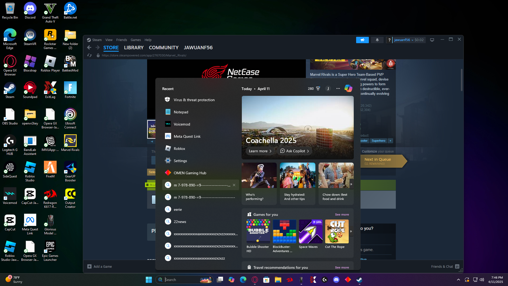The width and height of the screenshot is (508, 286).
Task: Click the Discord icon on the taskbar
Action: (x=336, y=280)
